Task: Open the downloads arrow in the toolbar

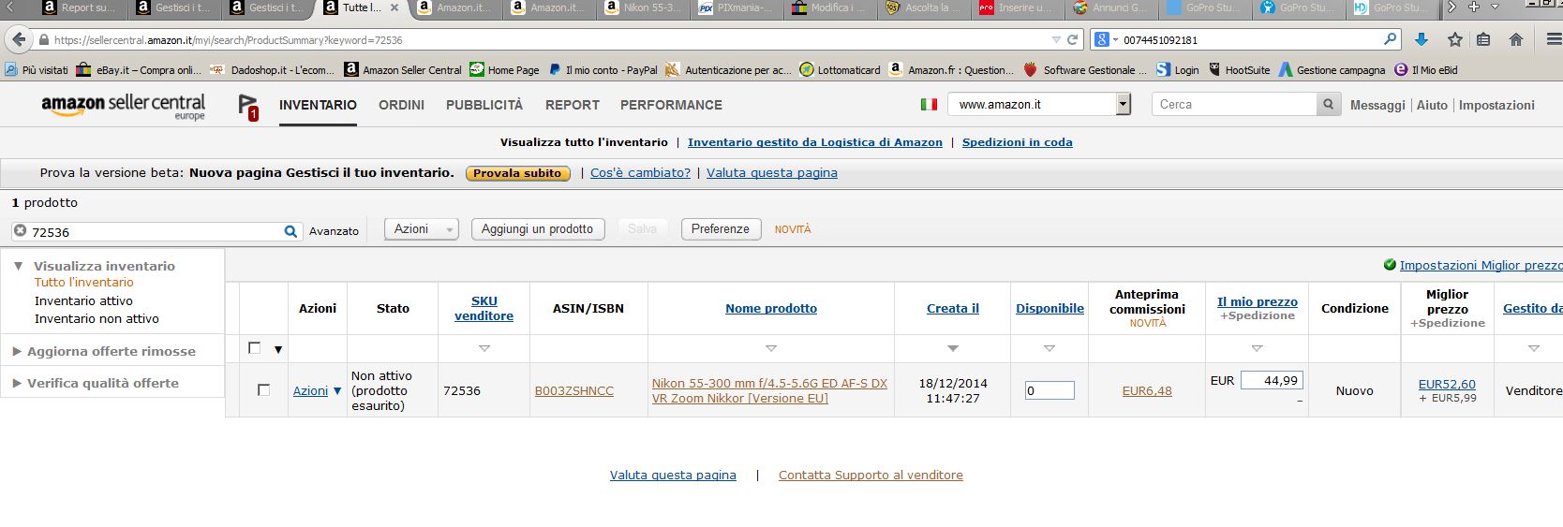Action: [1422, 39]
